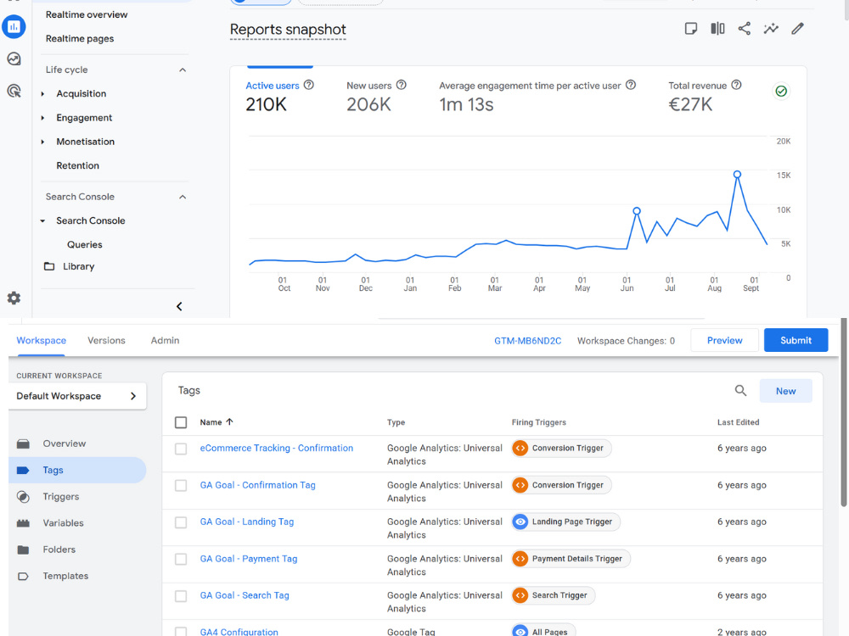Check the GA Goal - Landing Tag row
Viewport: 849px width, 636px height.
[x=181, y=522]
